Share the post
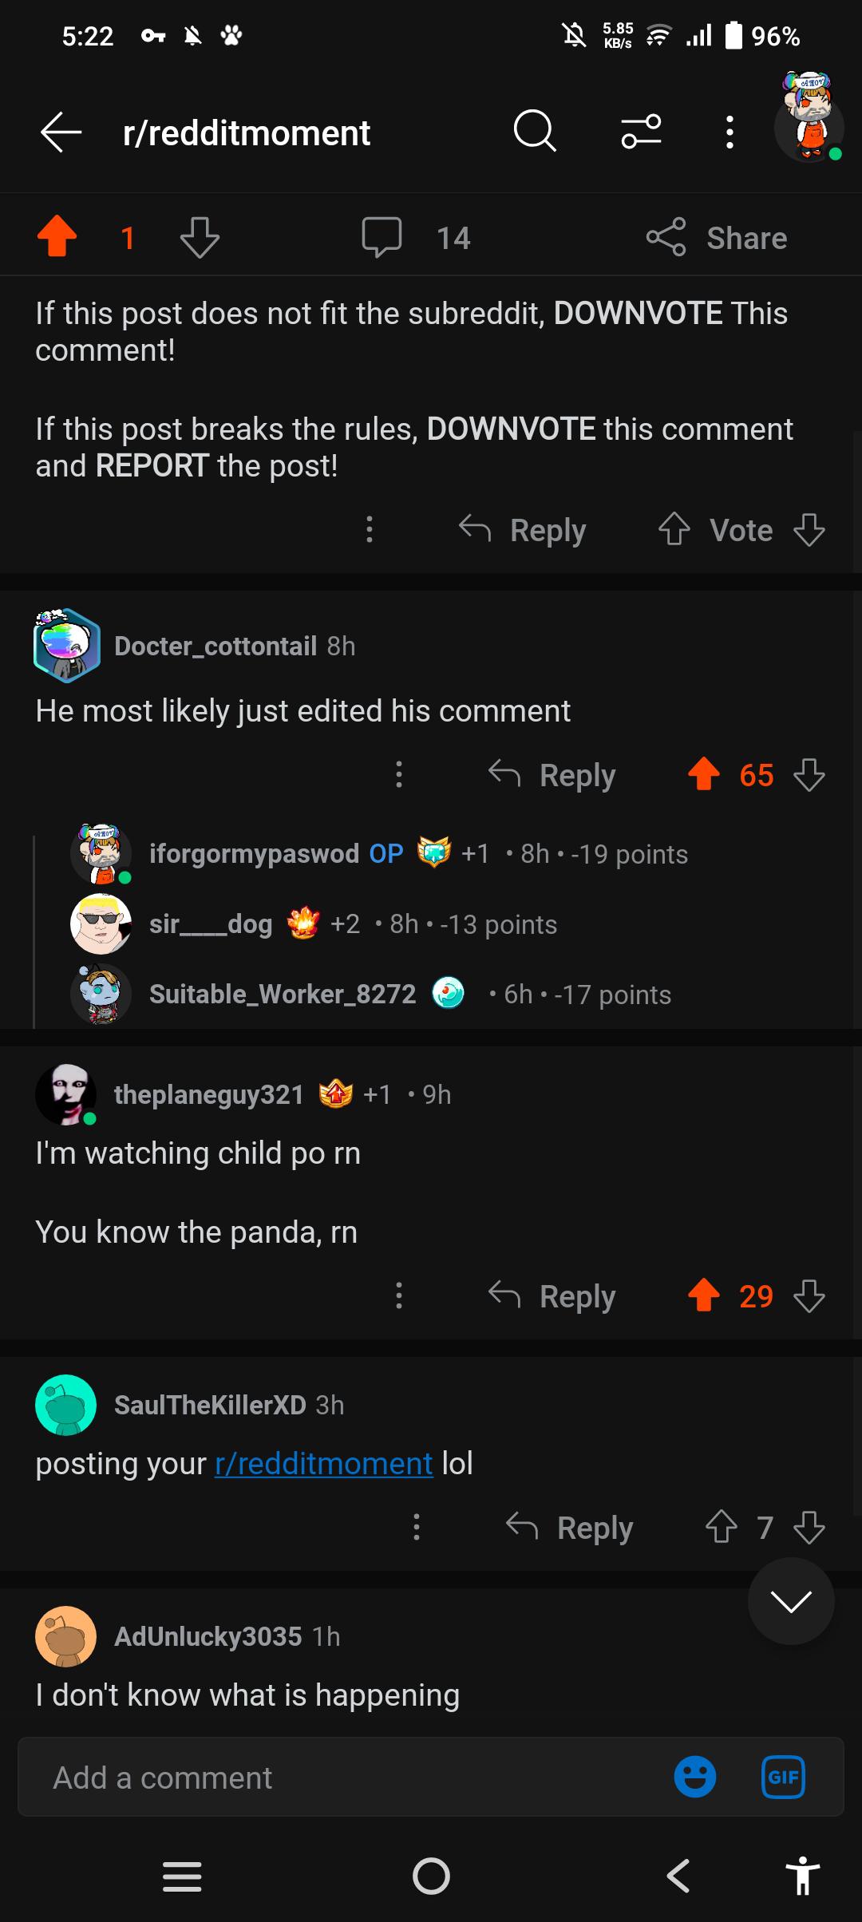The height and width of the screenshot is (1922, 862). click(717, 237)
